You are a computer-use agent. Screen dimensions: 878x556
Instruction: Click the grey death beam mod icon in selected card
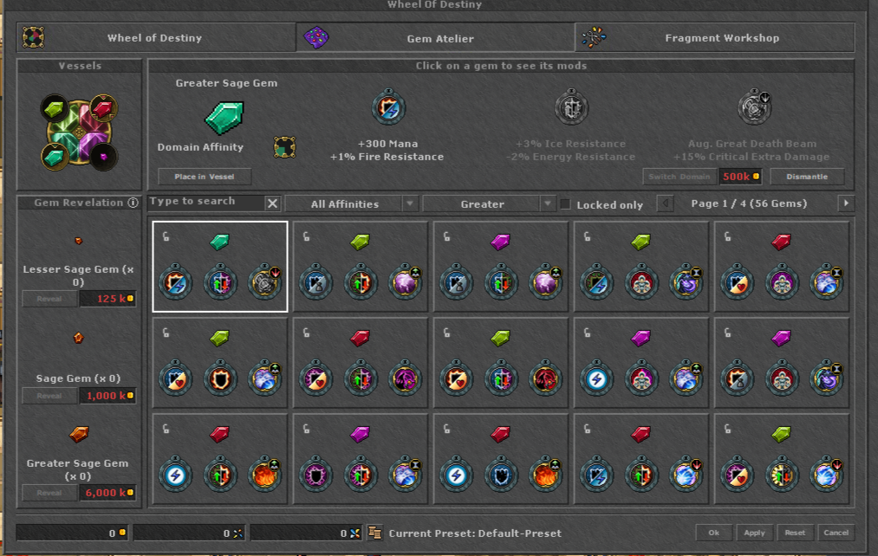[265, 282]
